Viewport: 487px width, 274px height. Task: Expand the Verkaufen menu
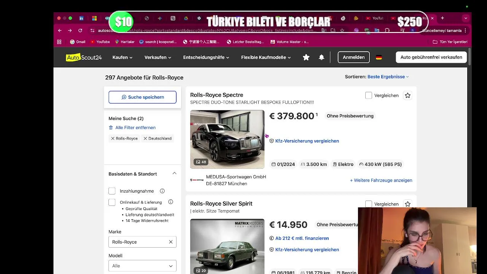point(158,57)
